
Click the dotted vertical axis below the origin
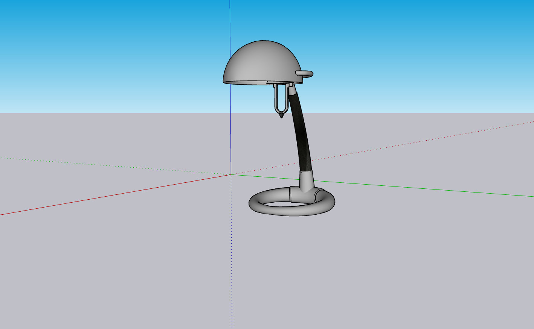click(232, 263)
